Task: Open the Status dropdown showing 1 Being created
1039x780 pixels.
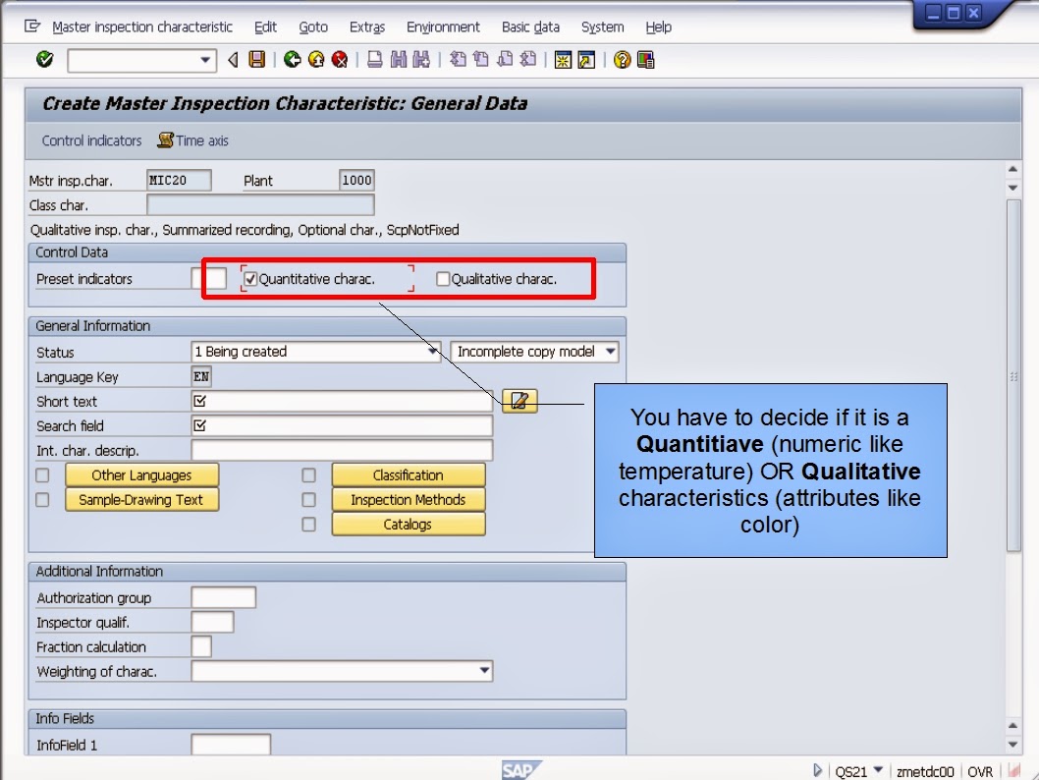Action: click(x=433, y=352)
